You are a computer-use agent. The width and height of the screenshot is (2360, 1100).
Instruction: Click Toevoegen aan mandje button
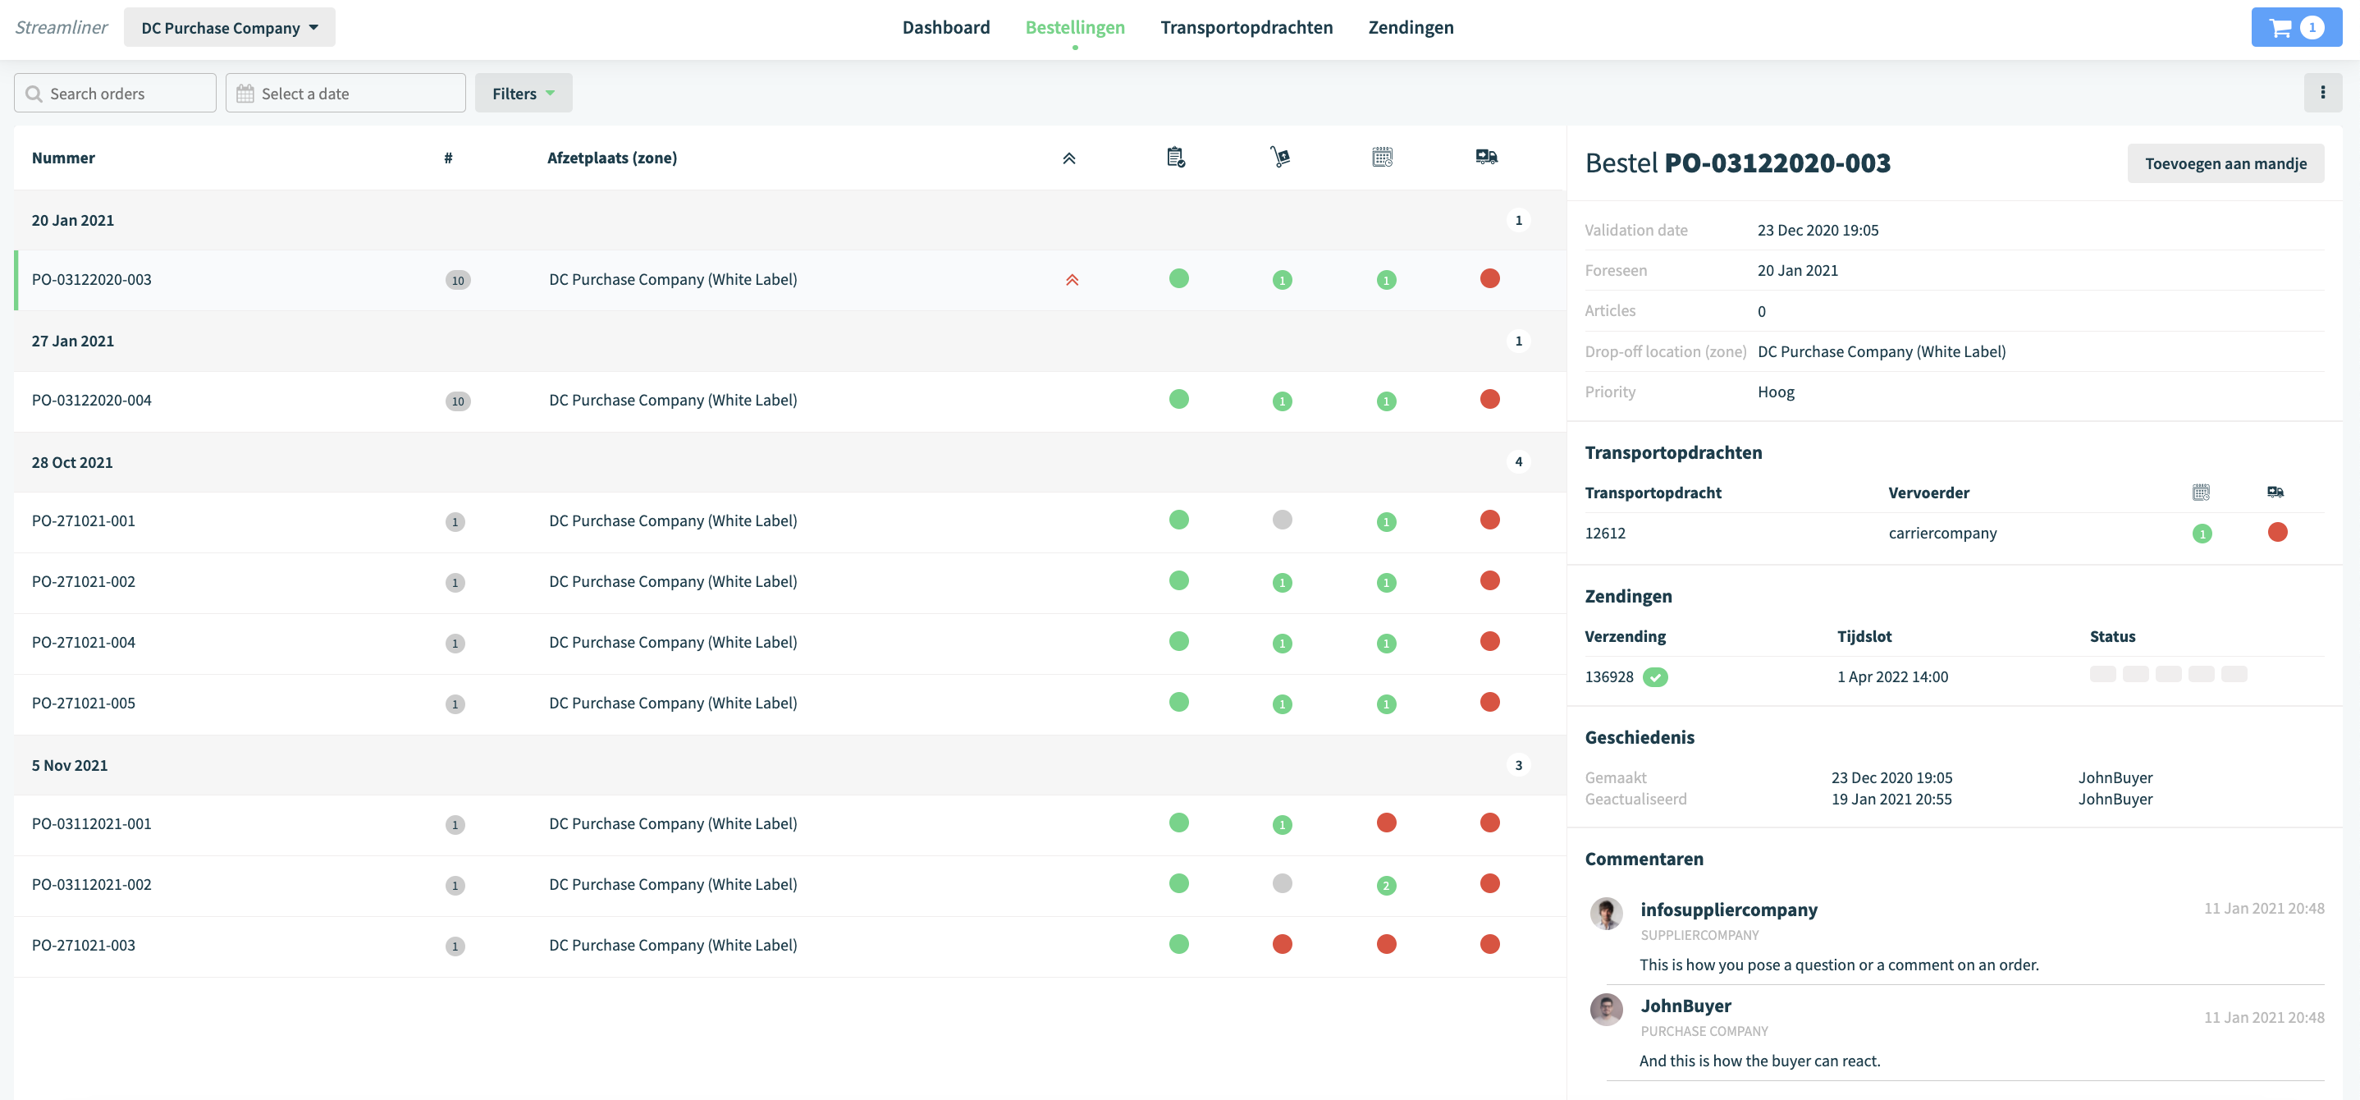pos(2225,163)
